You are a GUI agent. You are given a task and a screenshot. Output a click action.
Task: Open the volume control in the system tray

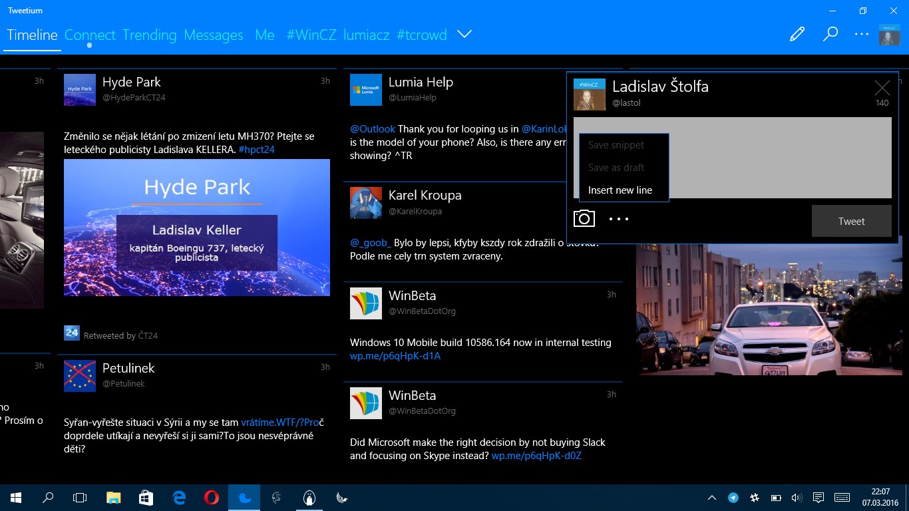pyautogui.click(x=797, y=498)
